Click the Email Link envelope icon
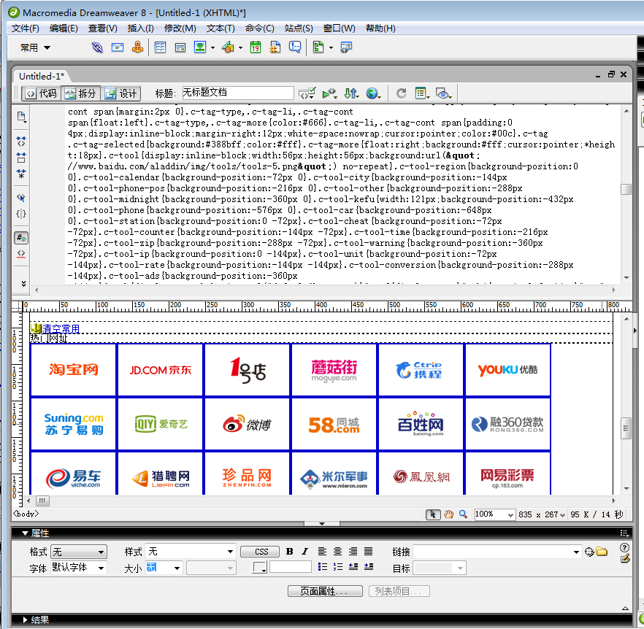Image resolution: width=644 pixels, height=629 pixels. pyautogui.click(x=117, y=47)
